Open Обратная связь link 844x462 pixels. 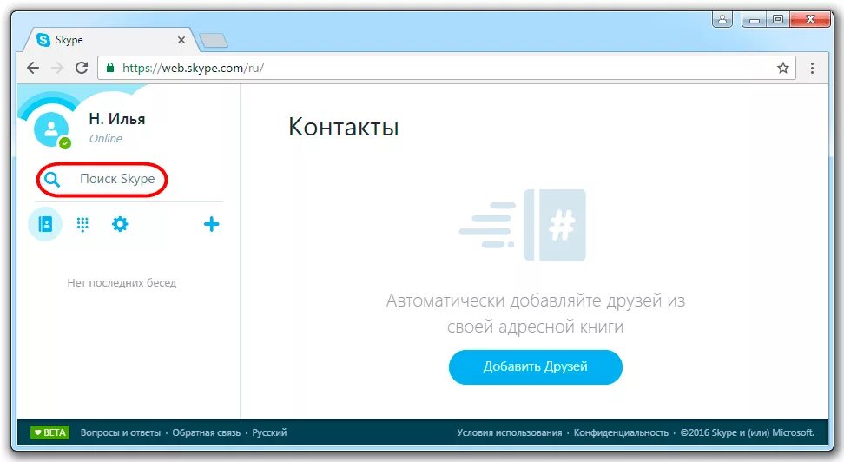click(x=206, y=432)
